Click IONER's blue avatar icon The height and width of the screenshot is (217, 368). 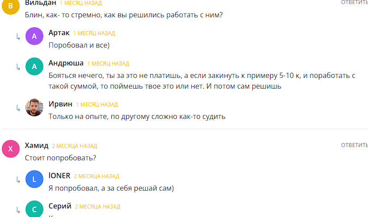34,179
